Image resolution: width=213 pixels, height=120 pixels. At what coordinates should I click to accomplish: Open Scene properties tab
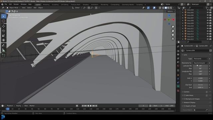point(178,62)
